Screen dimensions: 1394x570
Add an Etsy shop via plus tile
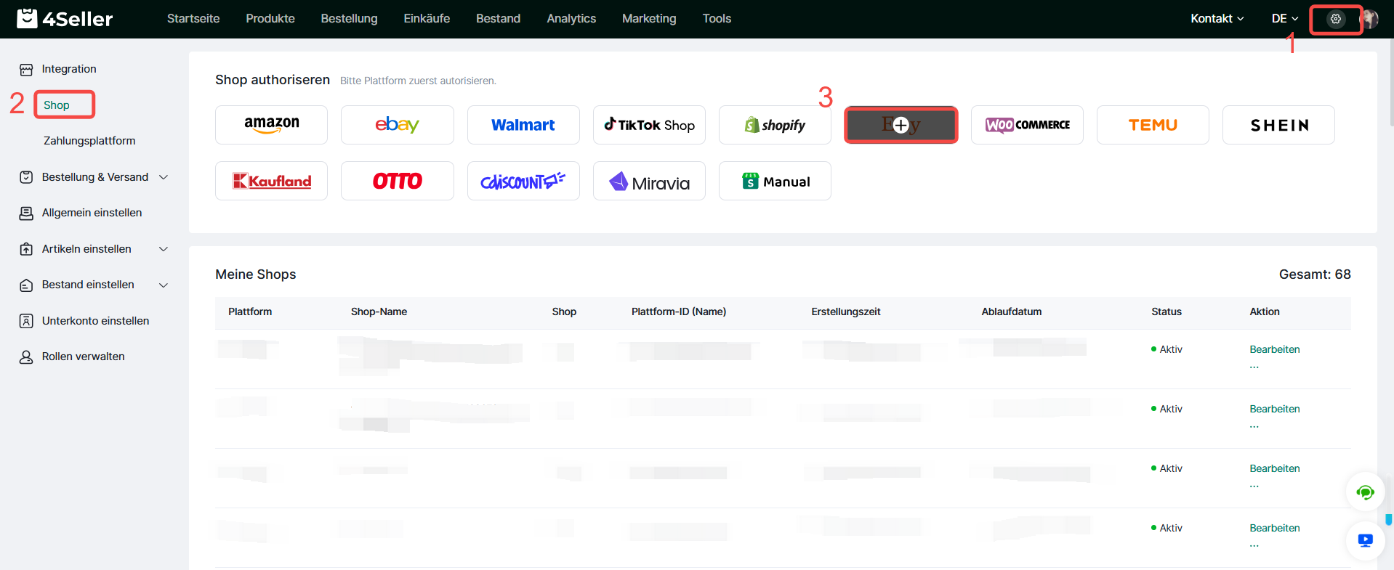click(901, 125)
